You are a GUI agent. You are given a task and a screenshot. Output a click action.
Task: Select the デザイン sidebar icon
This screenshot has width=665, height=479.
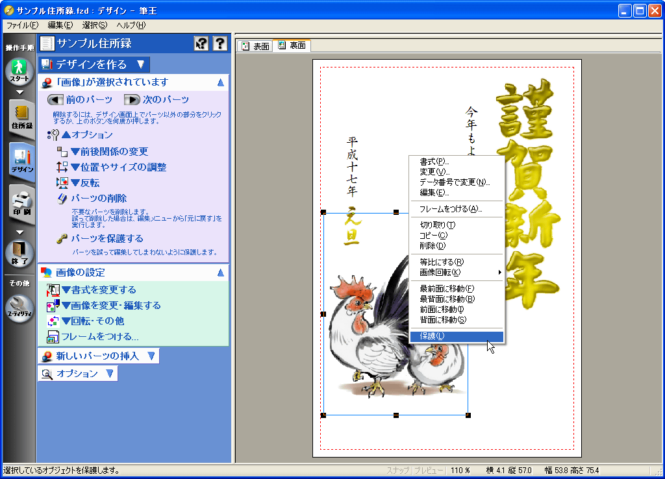(x=22, y=161)
